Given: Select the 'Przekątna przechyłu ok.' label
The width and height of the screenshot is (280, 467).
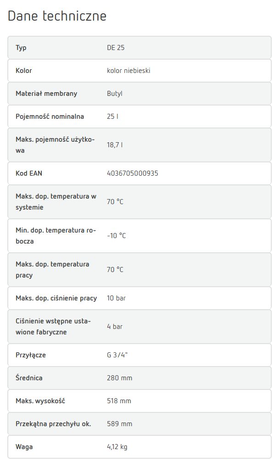Looking at the screenshot, I should [x=53, y=424].
